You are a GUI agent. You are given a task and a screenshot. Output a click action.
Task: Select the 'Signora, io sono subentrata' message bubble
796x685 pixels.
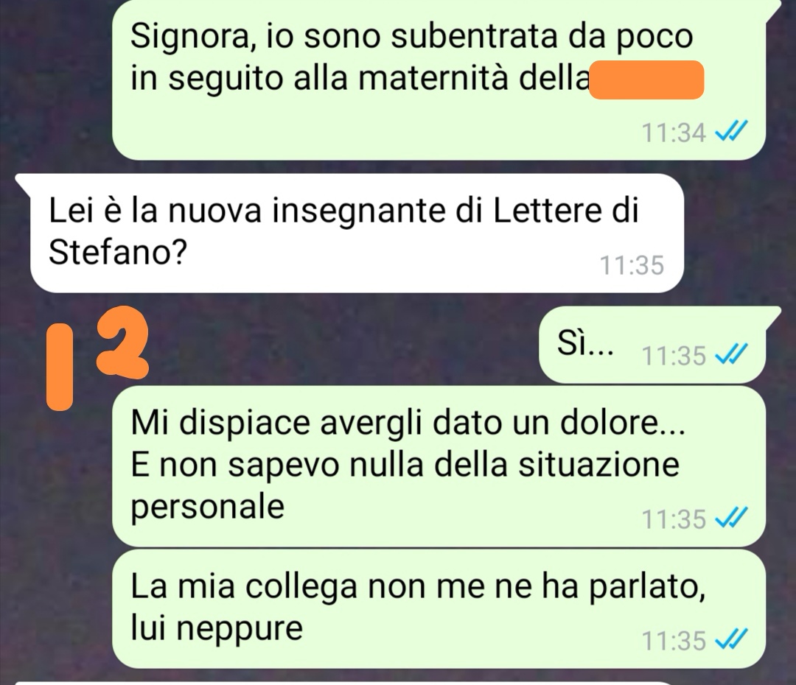[x=439, y=79]
